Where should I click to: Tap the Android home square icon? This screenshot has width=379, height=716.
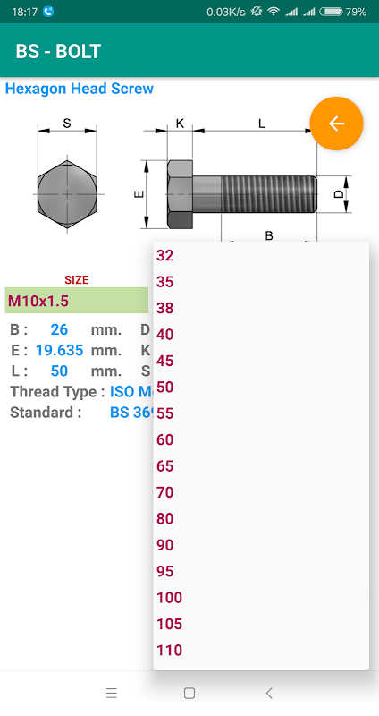click(x=189, y=693)
